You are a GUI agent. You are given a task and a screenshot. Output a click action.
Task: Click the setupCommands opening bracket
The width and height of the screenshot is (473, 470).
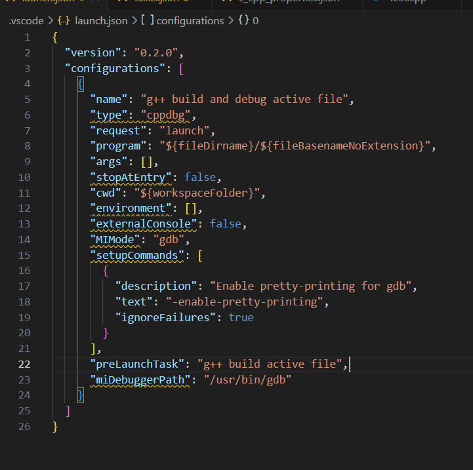(200, 255)
